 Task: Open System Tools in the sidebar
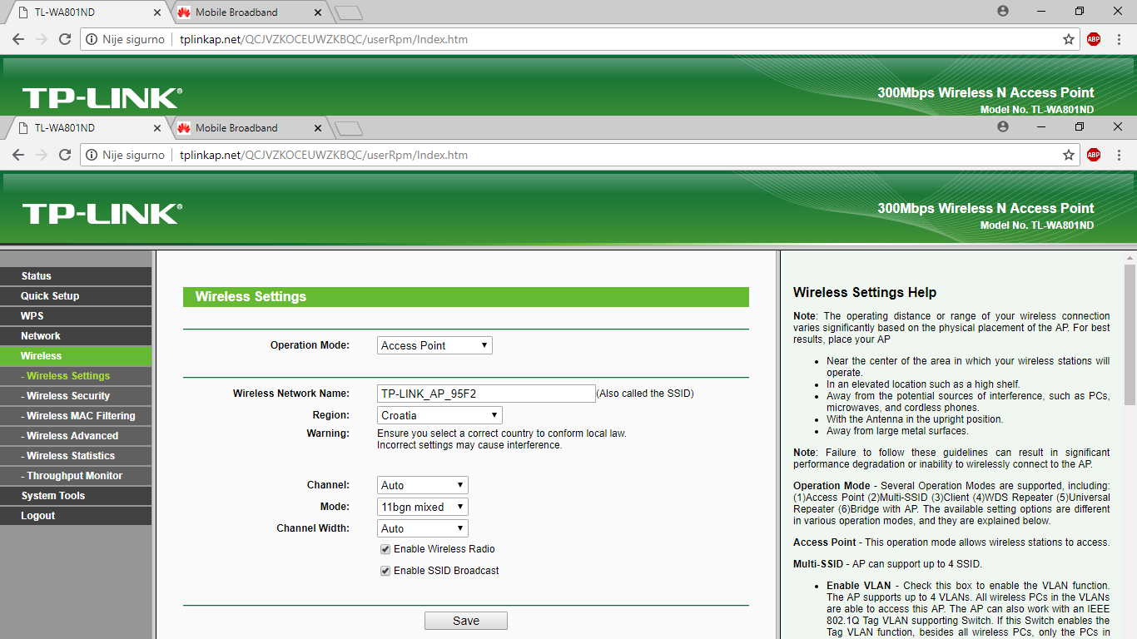pos(76,496)
